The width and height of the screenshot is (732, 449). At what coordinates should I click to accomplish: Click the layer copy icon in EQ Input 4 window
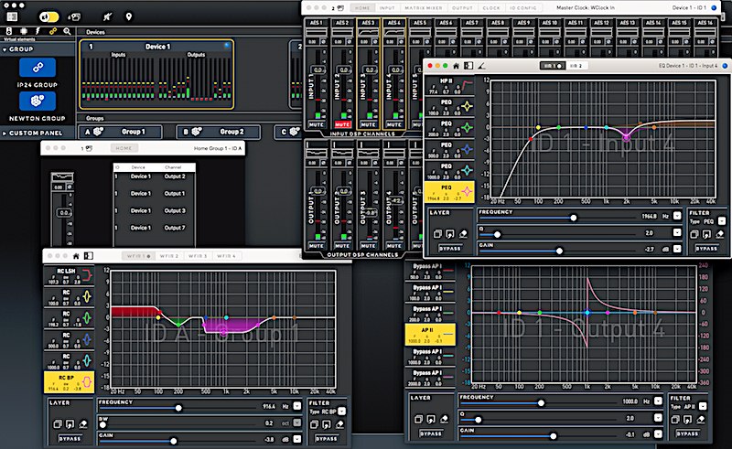[437, 234]
